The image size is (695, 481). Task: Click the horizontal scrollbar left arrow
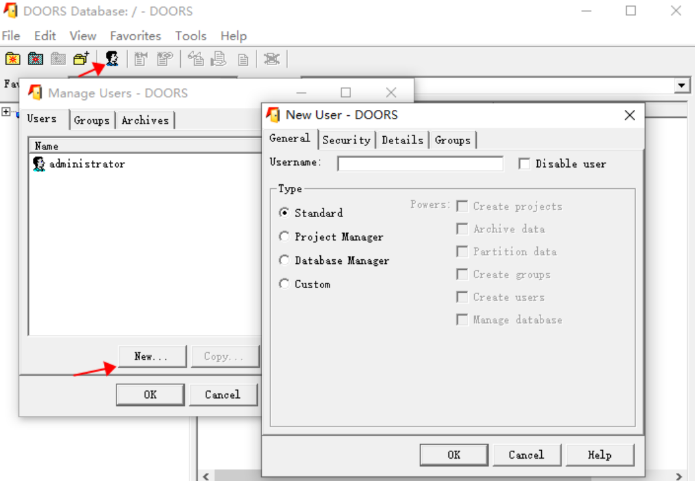[x=206, y=476]
